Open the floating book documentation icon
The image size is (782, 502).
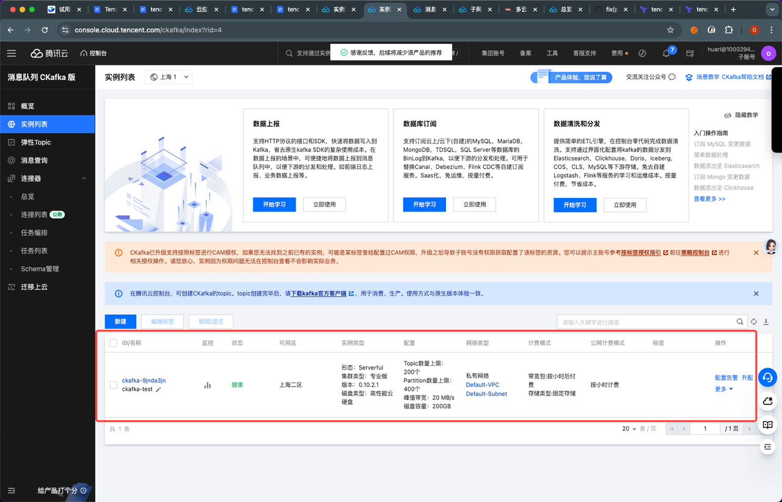click(767, 424)
